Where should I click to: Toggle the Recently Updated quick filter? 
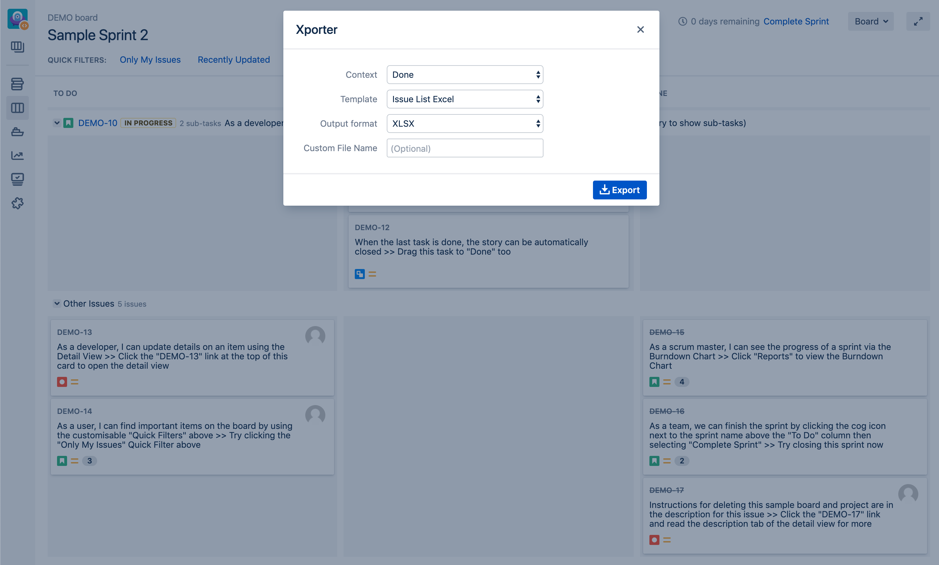coord(233,60)
